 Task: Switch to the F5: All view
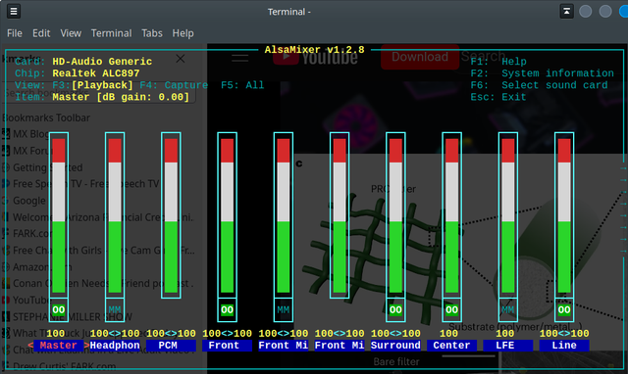pyautogui.click(x=242, y=85)
